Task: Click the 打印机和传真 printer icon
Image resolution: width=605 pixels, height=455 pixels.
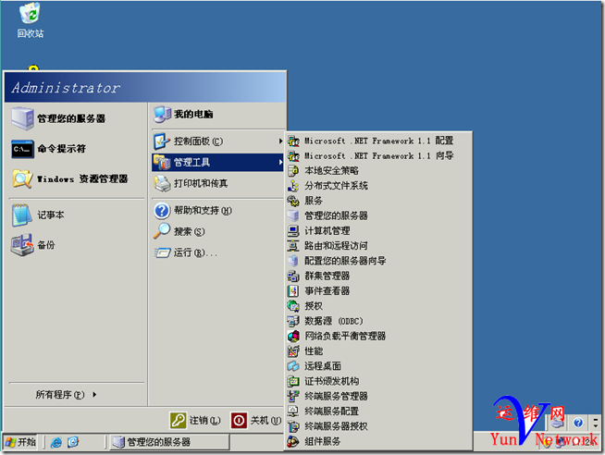Action: (162, 183)
